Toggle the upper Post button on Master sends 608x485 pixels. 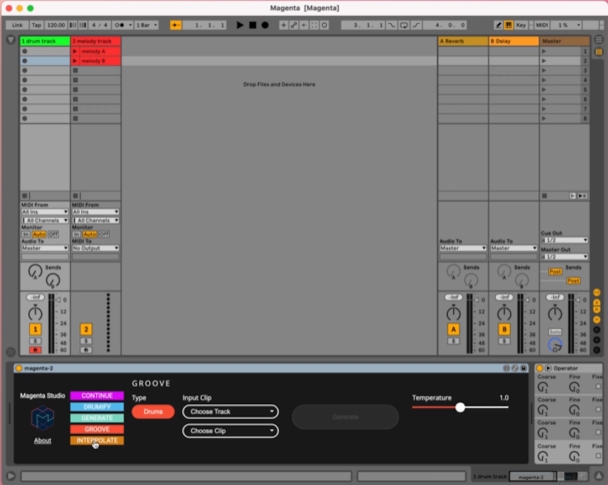(x=555, y=272)
